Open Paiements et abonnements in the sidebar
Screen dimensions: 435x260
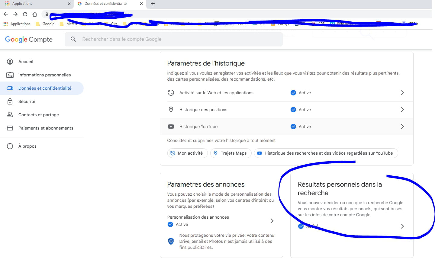click(x=42, y=128)
